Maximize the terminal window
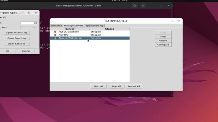 click(160, 6)
